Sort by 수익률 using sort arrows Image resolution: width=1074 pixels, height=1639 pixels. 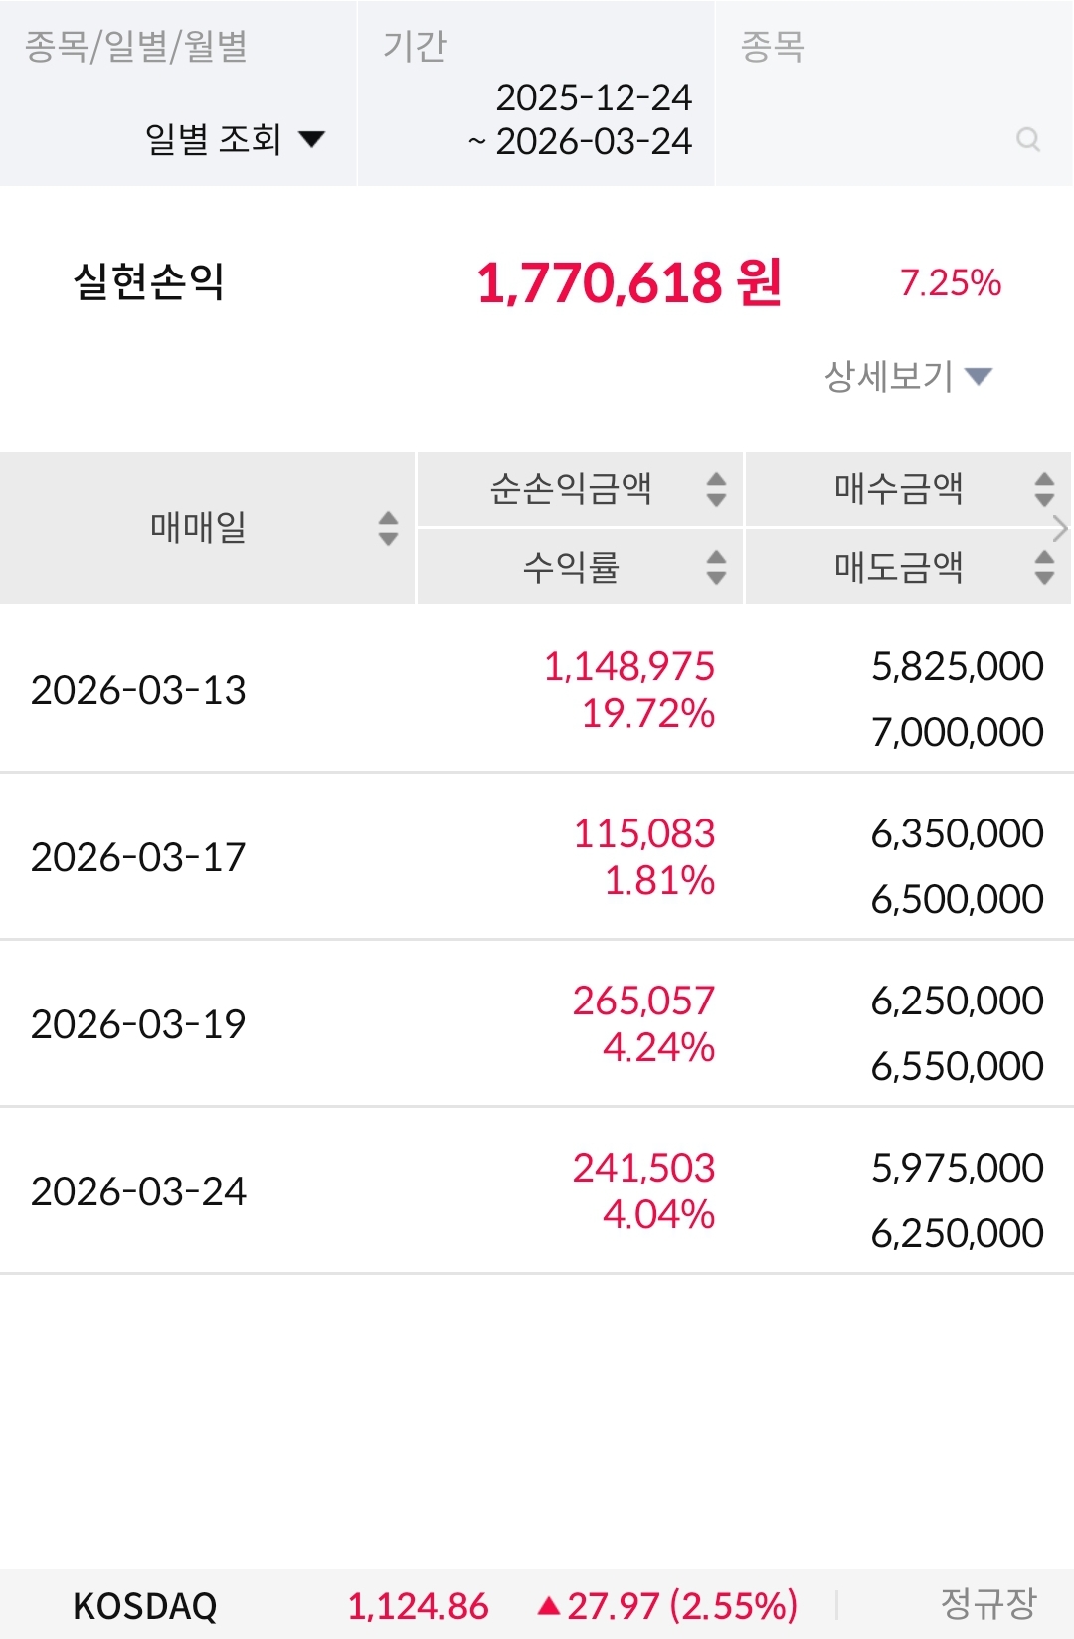[716, 567]
